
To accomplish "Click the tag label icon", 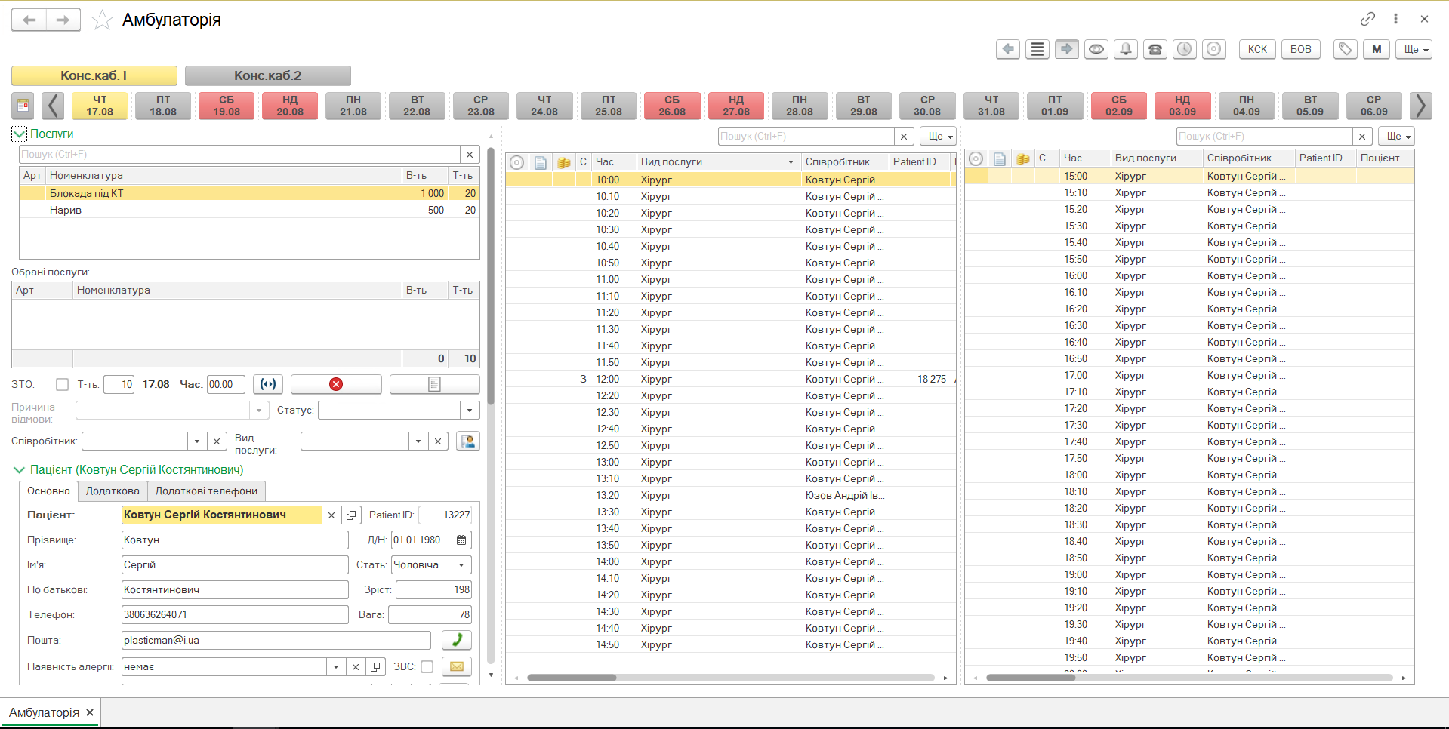I will [x=1344, y=49].
